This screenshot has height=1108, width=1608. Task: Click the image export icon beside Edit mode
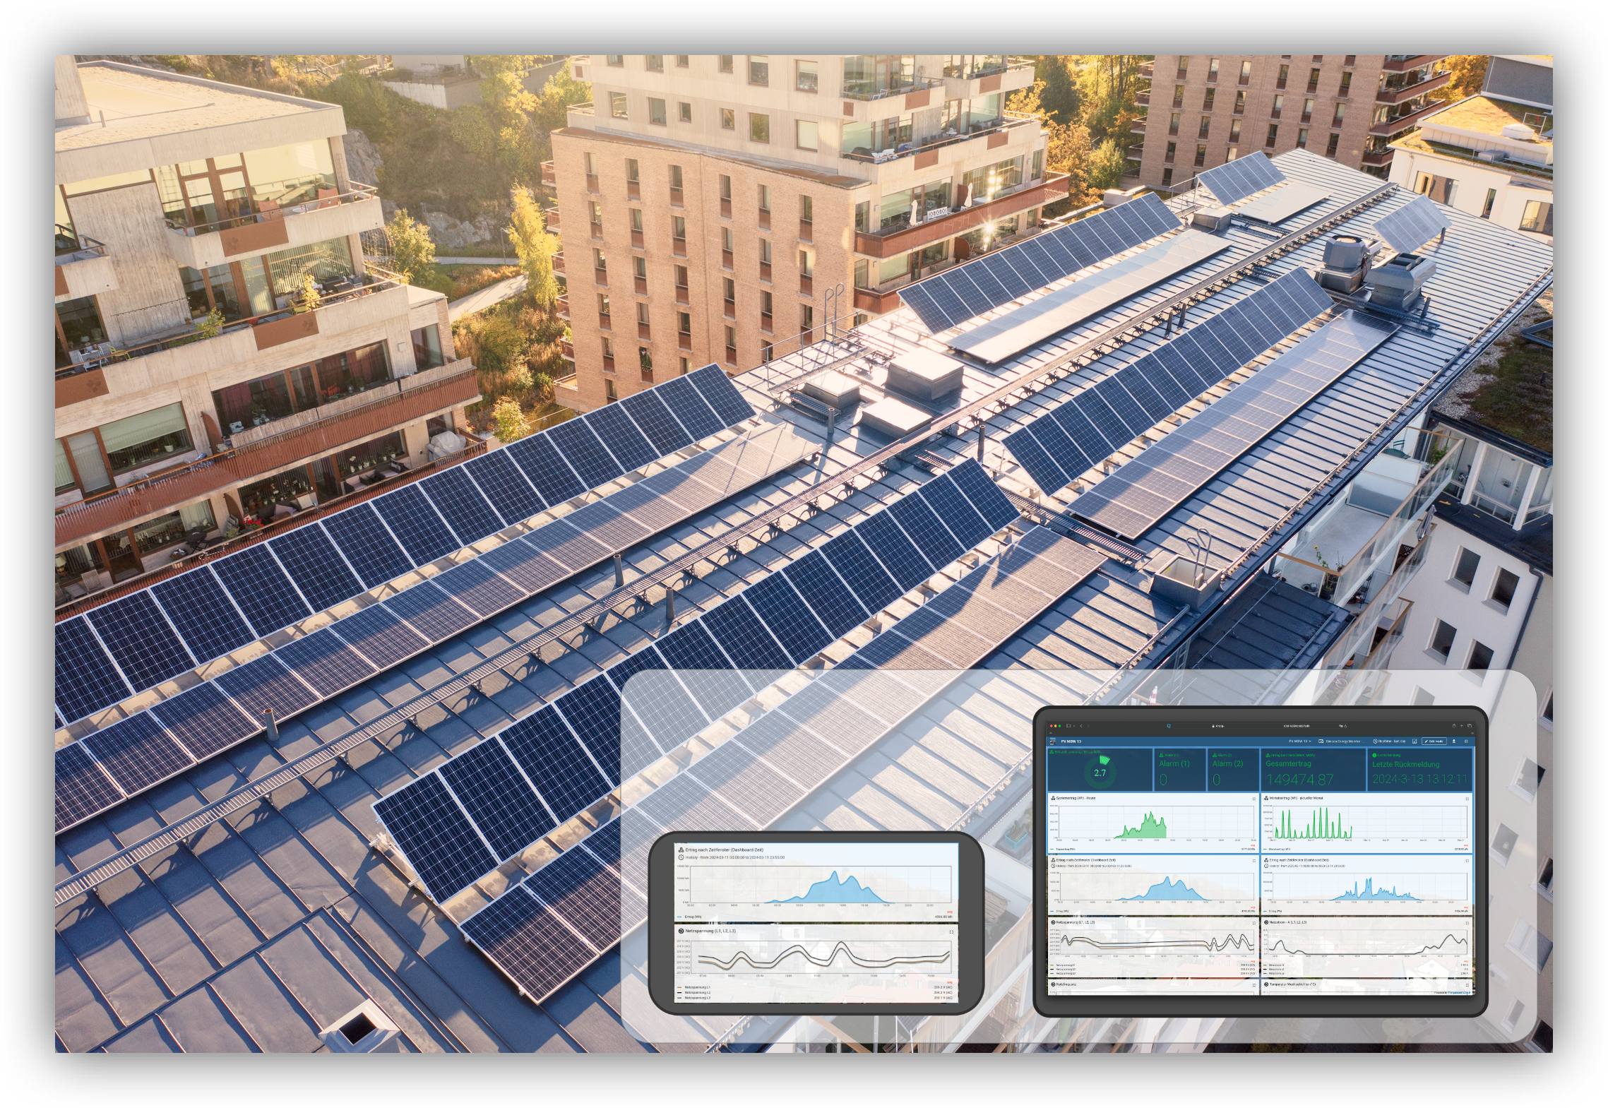pos(1415,741)
